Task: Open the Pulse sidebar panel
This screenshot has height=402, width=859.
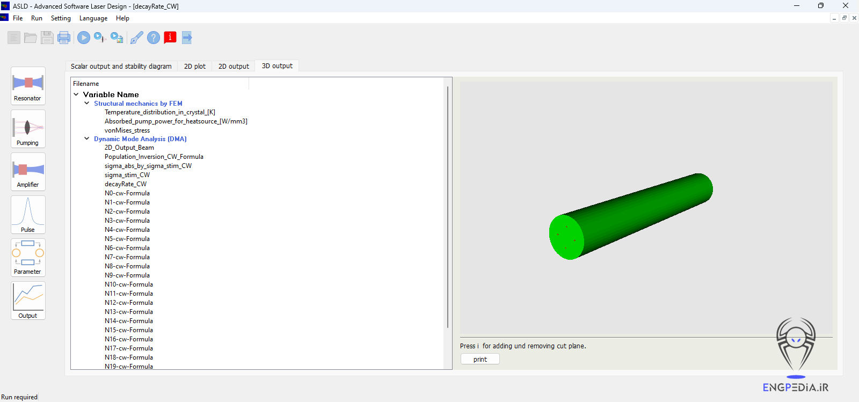Action: pyautogui.click(x=28, y=215)
